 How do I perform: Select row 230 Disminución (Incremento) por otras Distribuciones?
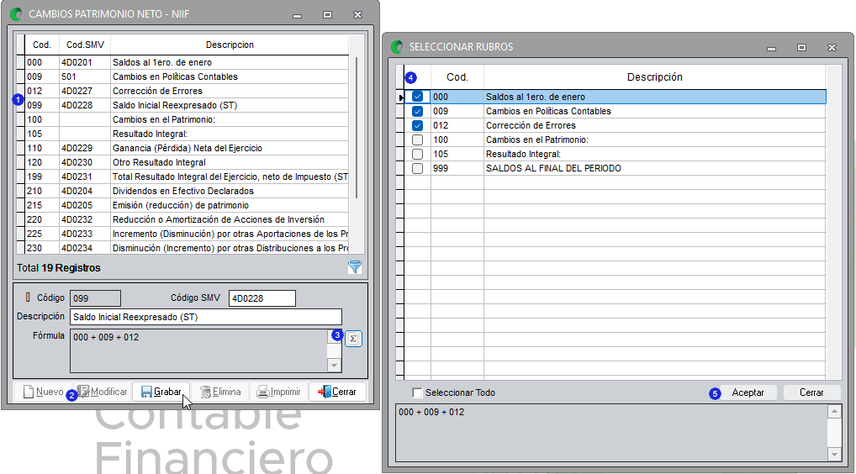tap(187, 248)
